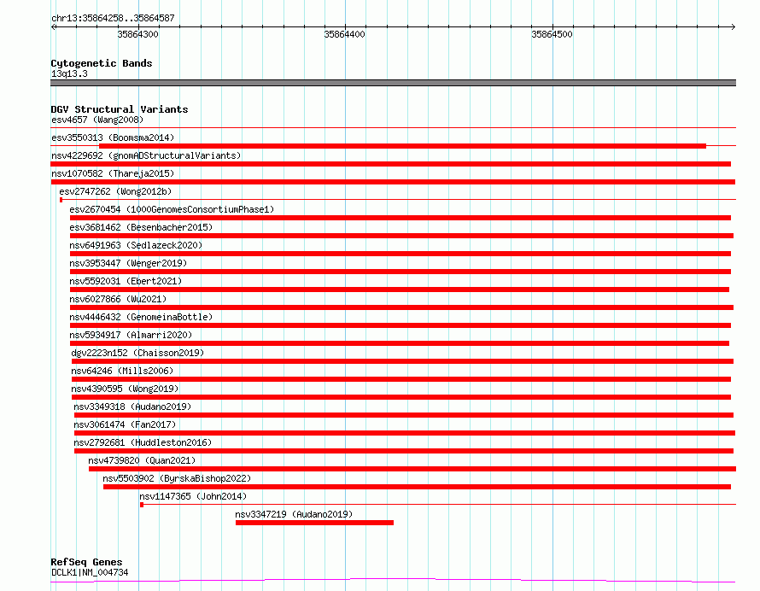Image resolution: width=760 pixels, height=591 pixels.
Task: Click the chr13:35864258..35864587 coordinates text
Action: [113, 18]
